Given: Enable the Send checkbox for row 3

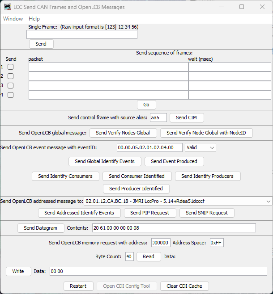Looking at the screenshot, I should pos(10,85).
